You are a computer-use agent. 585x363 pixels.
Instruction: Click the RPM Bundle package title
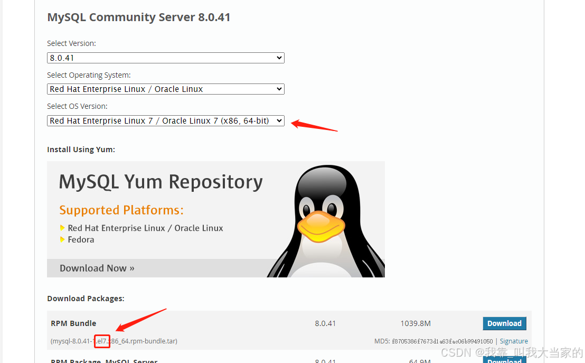[73, 323]
